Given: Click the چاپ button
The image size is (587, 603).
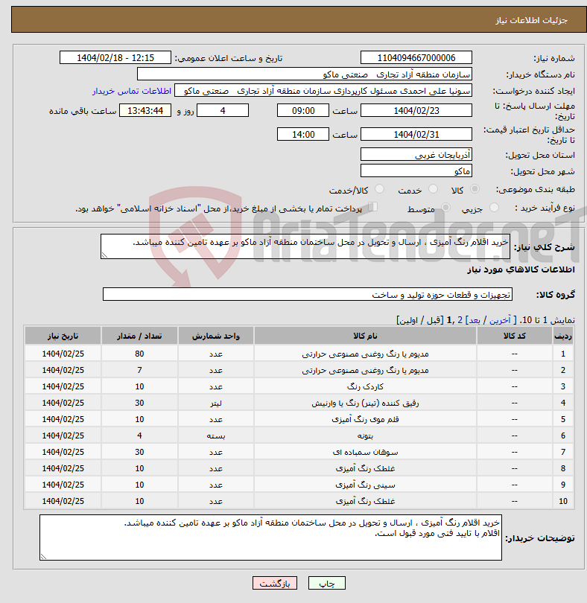Looking at the screenshot, I should pyautogui.click(x=327, y=583).
